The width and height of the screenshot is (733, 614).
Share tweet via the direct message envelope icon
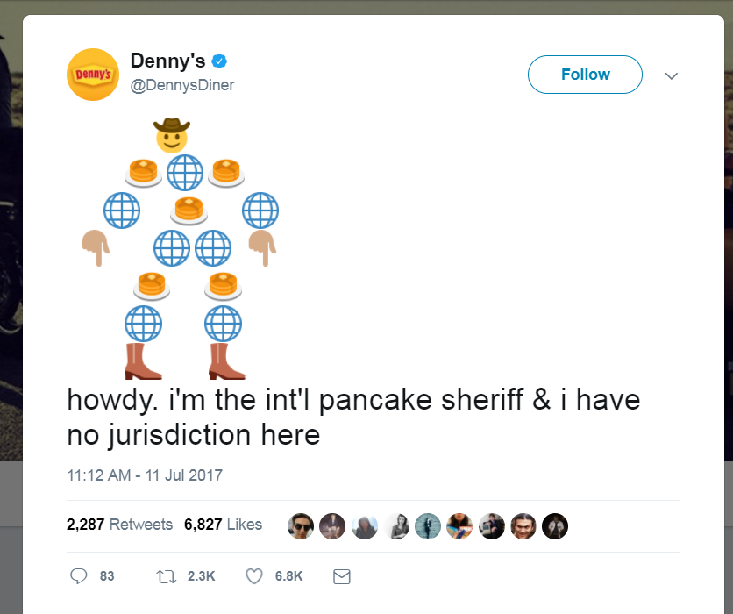click(341, 576)
